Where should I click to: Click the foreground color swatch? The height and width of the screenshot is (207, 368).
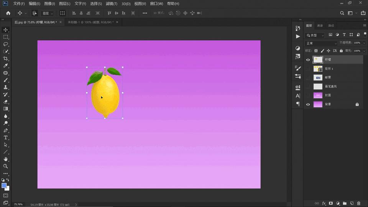[4, 186]
